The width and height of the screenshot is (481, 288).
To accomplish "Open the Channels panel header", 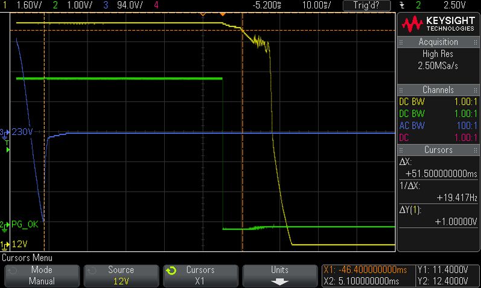I will coord(438,90).
